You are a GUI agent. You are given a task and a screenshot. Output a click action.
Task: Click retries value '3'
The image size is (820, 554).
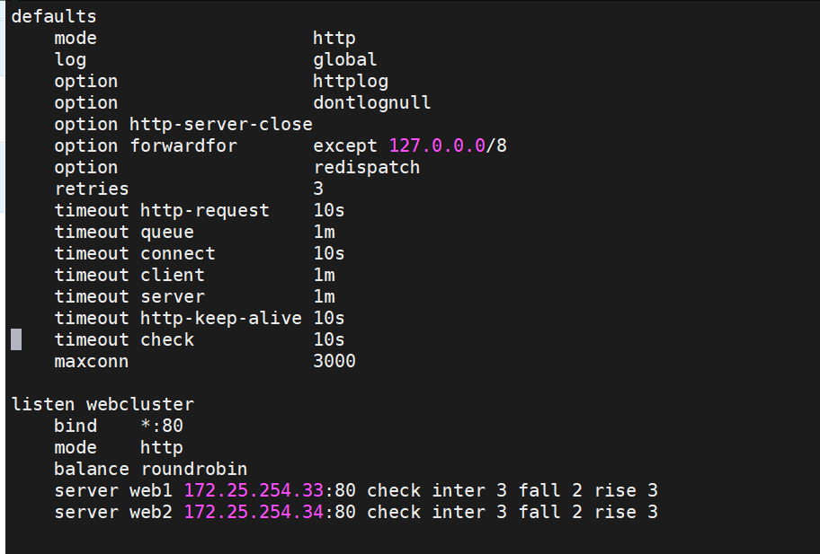(318, 189)
